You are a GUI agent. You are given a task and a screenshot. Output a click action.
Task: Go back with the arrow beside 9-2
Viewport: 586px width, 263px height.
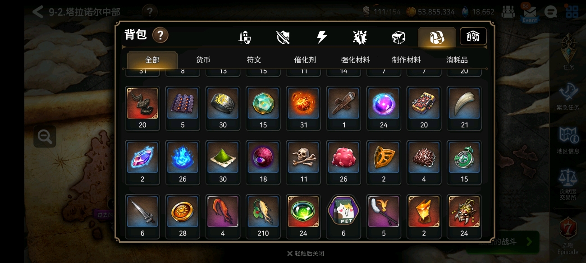pyautogui.click(x=38, y=11)
